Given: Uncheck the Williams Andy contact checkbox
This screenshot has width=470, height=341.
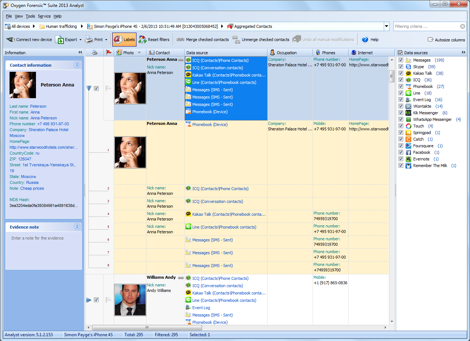Looking at the screenshot, I should pos(96,300).
